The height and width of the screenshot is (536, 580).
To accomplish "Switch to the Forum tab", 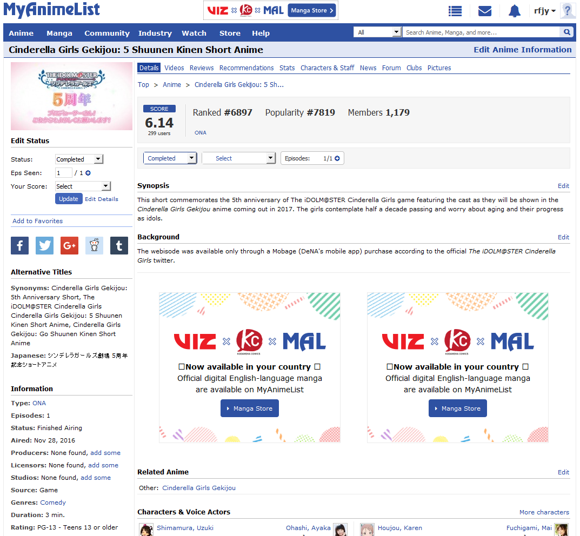I will 391,68.
